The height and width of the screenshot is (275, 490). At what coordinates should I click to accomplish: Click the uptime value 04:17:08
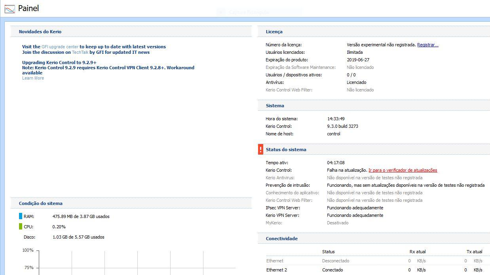pyautogui.click(x=336, y=163)
